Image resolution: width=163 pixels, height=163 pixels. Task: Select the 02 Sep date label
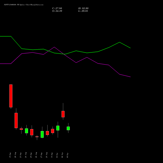click(62, 155)
